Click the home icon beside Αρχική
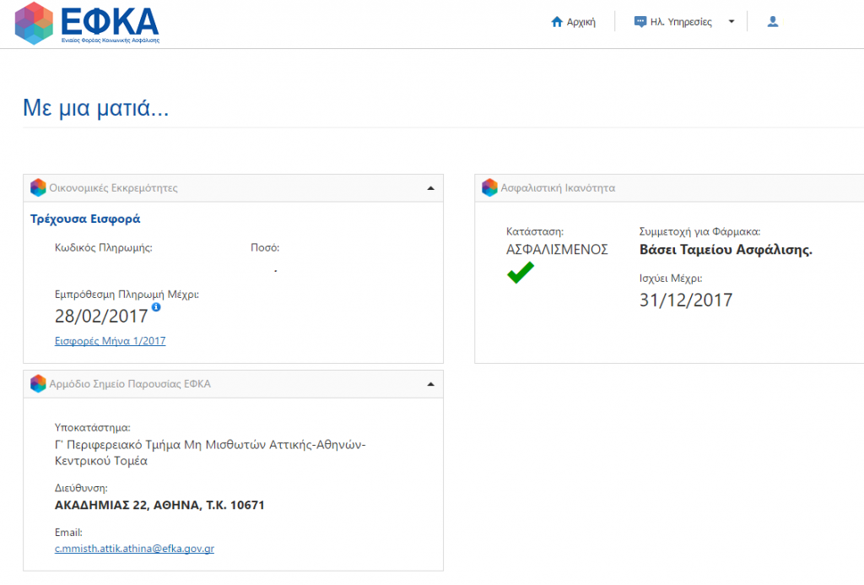Screen dimensions: 864x585 [x=556, y=23]
